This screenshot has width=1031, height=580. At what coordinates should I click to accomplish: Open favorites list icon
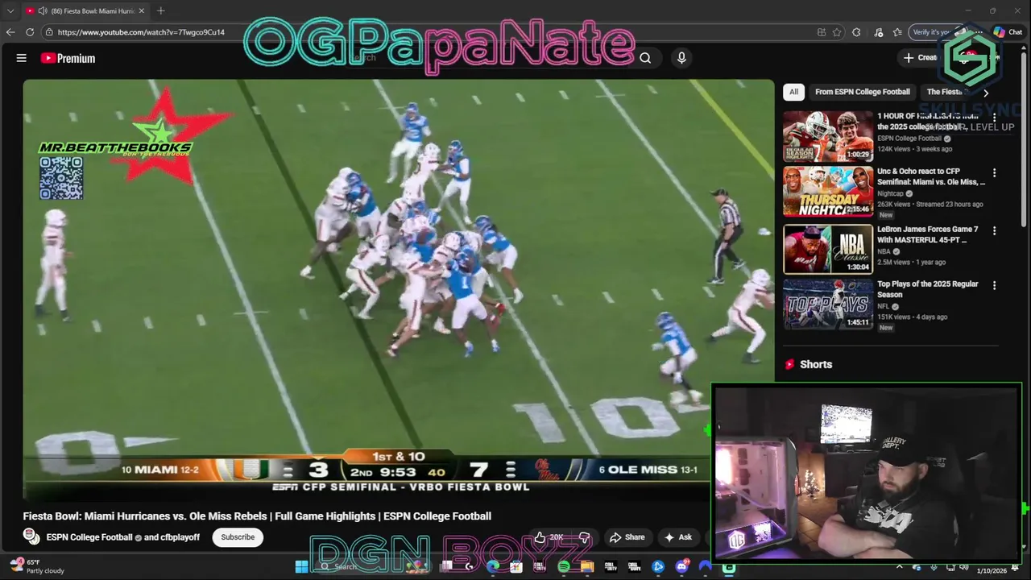coord(897,32)
